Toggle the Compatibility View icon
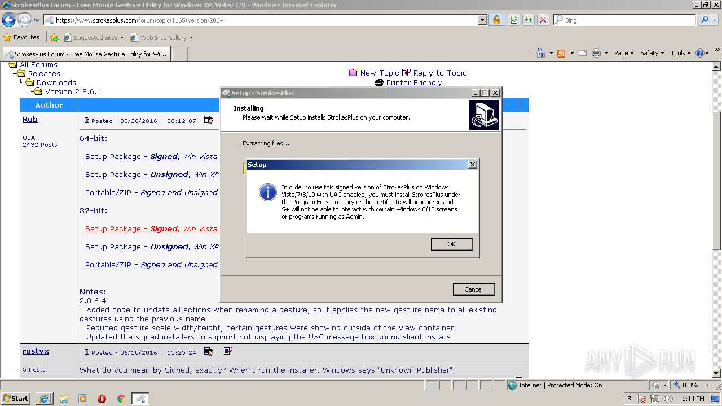The image size is (722, 406). (x=513, y=20)
